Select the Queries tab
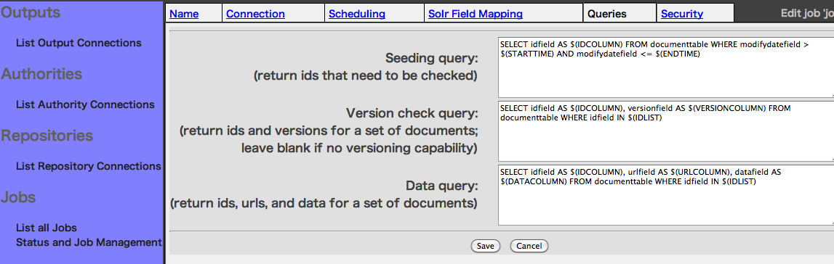The image size is (834, 264). pyautogui.click(x=607, y=14)
